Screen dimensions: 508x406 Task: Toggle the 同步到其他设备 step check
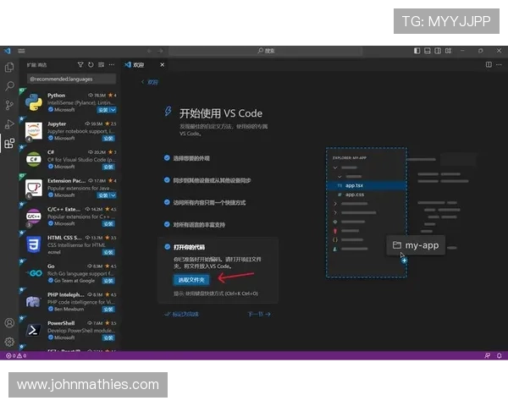click(x=167, y=180)
